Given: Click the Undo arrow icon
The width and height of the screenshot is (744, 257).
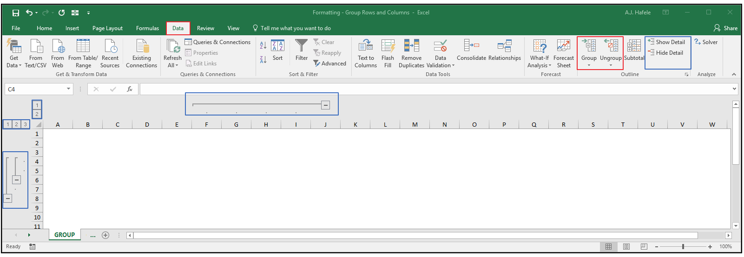Looking at the screenshot, I should coord(29,13).
